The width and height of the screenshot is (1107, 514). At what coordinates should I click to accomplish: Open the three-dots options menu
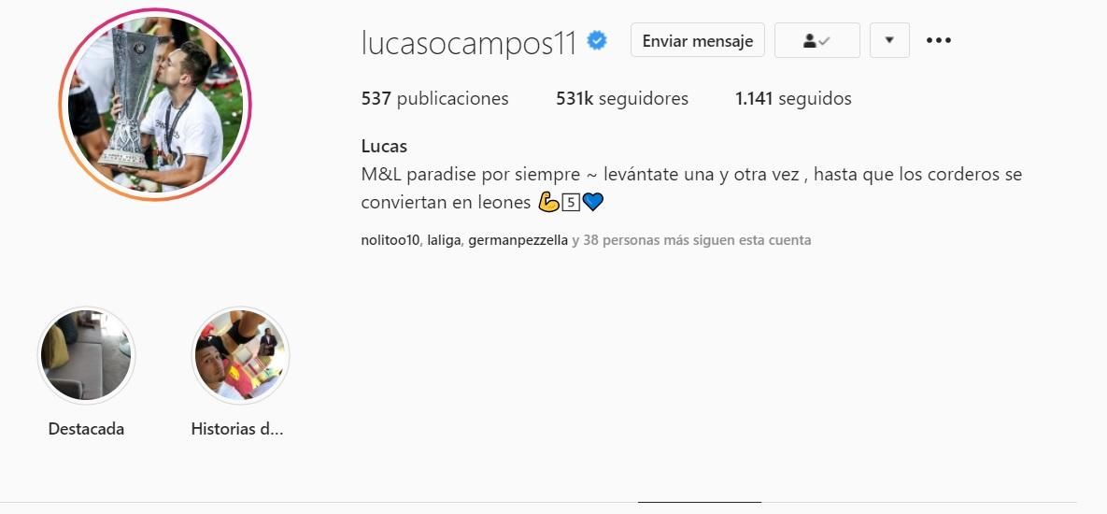point(938,40)
